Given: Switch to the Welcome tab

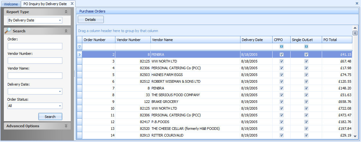Looking at the screenshot, I should coord(11,4).
